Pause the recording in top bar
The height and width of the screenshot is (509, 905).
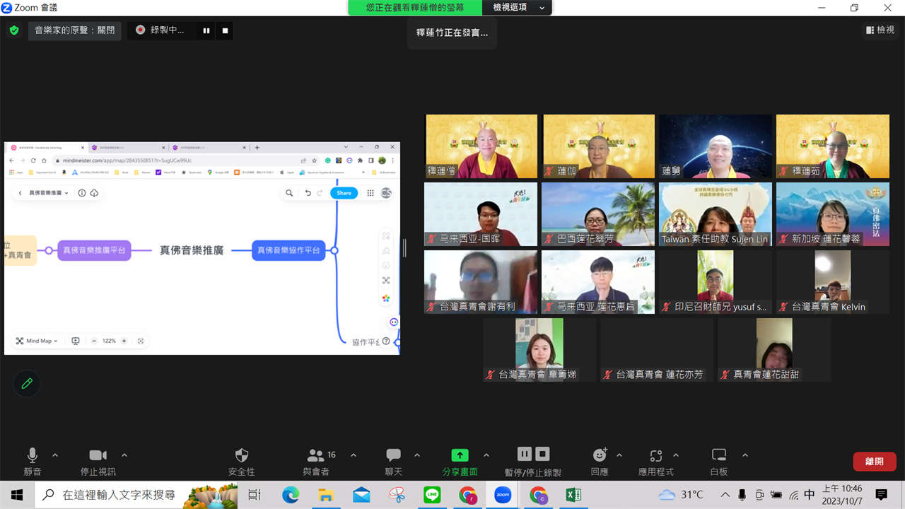pos(206,30)
